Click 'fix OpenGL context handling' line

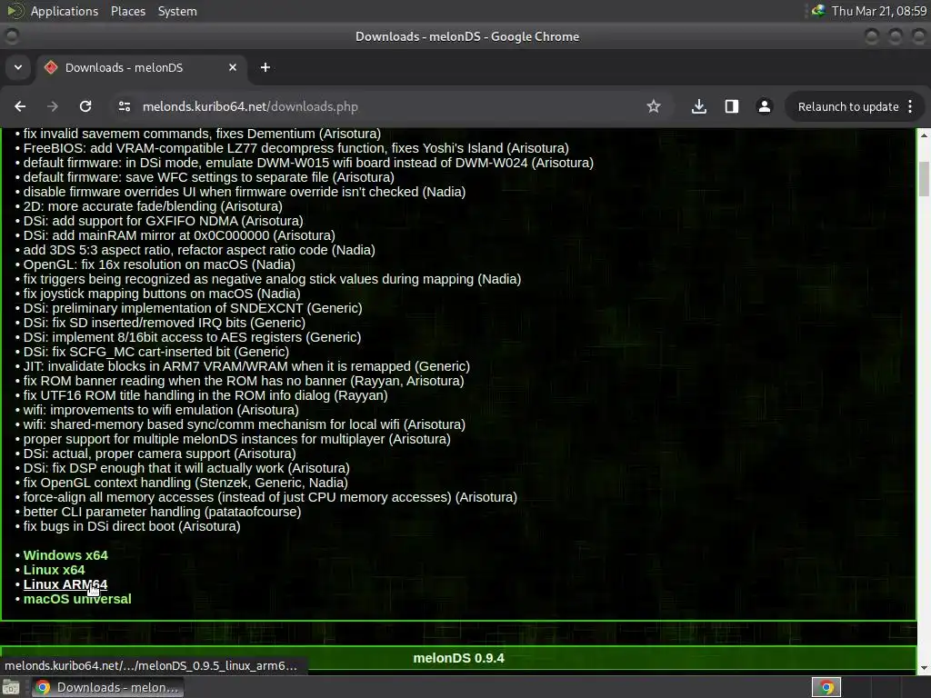(185, 483)
